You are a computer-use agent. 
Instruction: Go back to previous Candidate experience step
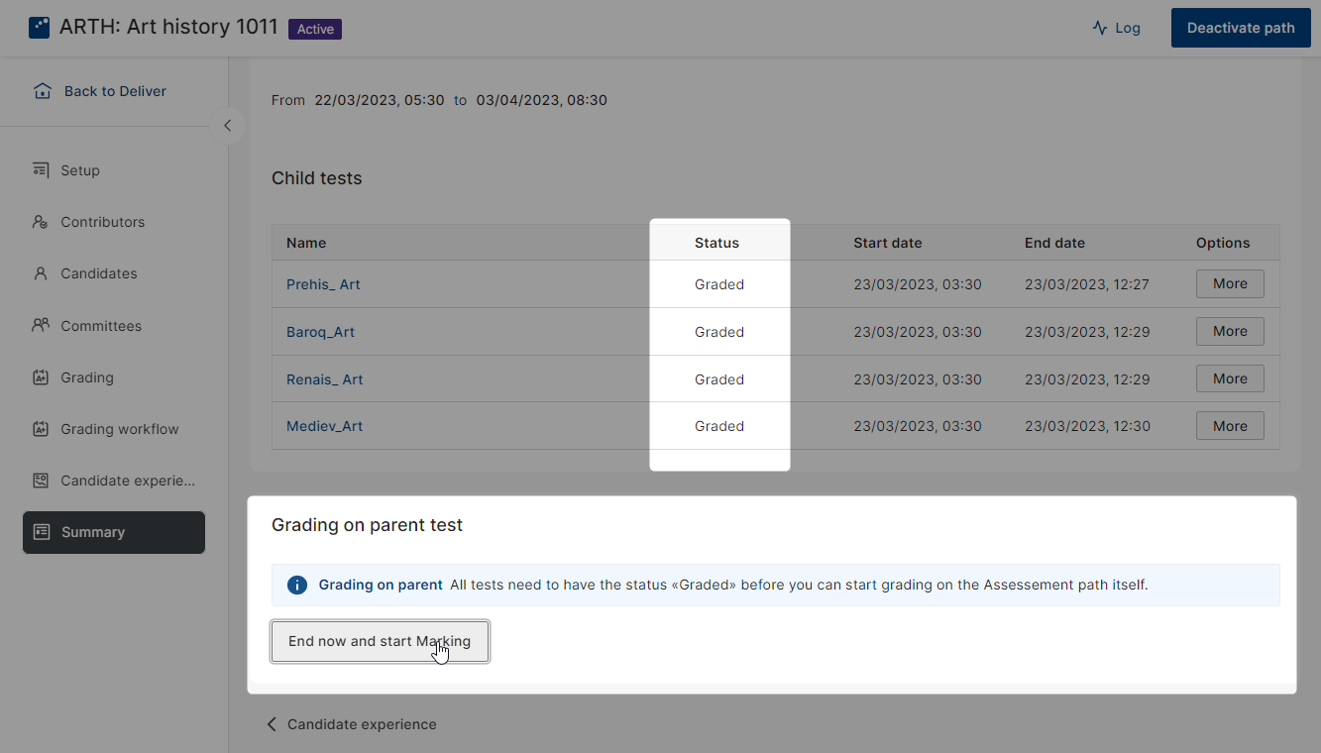pos(352,724)
